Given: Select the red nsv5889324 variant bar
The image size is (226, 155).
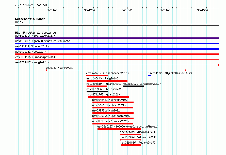Looking at the screenshot, I should coord(113,124).
